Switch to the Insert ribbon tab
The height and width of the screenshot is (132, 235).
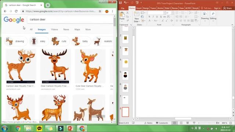139,8
